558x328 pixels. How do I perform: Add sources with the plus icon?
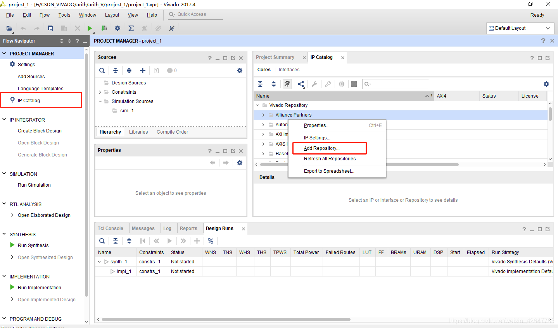click(143, 70)
